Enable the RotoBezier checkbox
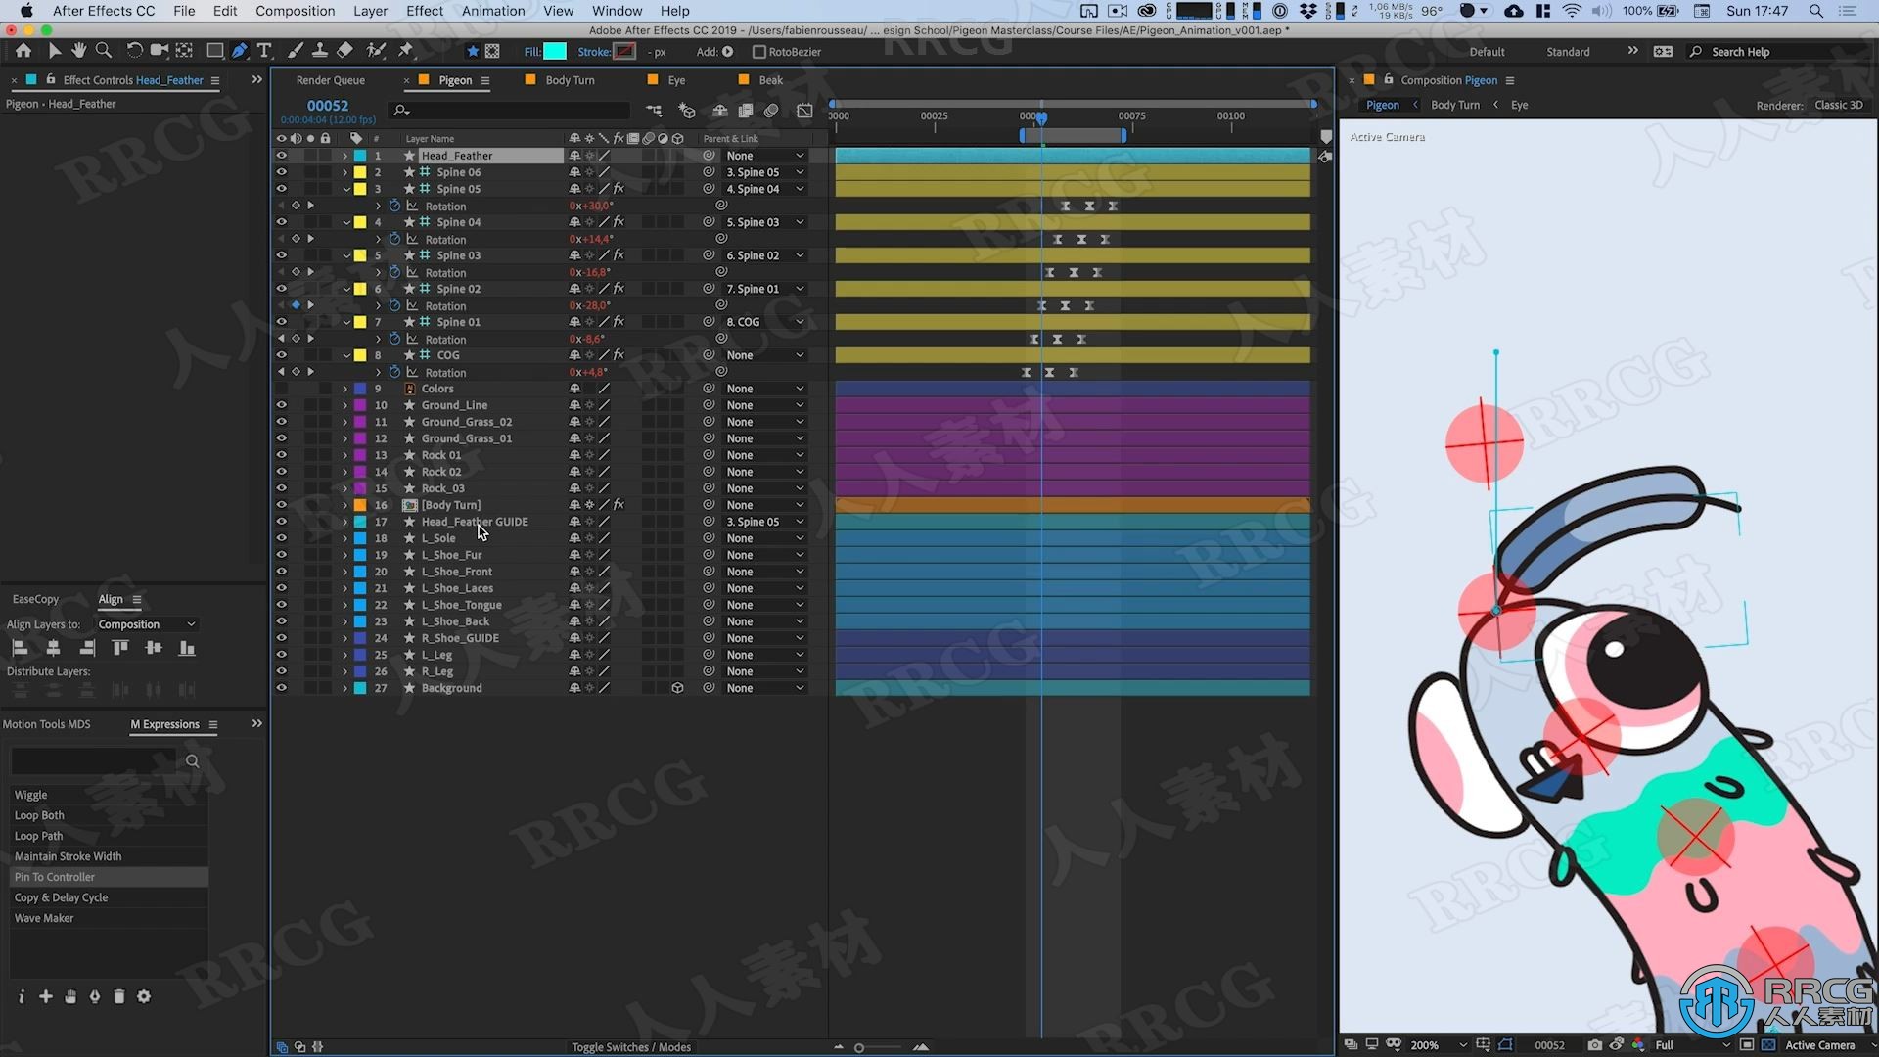The image size is (1879, 1057). pos(758,52)
